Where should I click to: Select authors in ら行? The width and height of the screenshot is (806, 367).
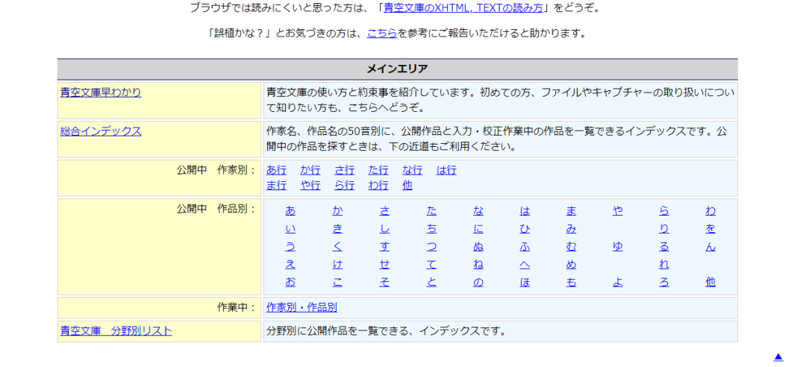point(344,185)
